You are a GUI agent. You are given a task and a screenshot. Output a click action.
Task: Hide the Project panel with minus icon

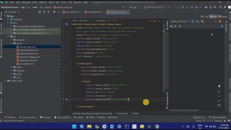58,12
